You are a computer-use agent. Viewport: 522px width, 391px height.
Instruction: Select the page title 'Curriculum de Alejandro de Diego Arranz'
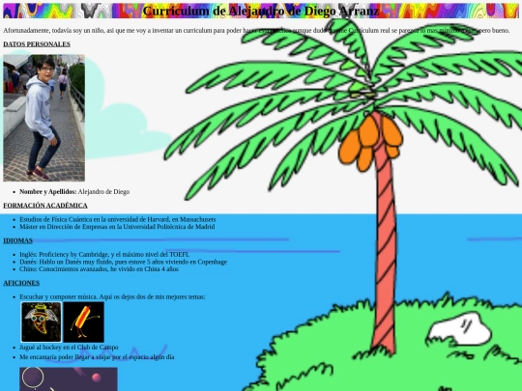click(x=261, y=11)
